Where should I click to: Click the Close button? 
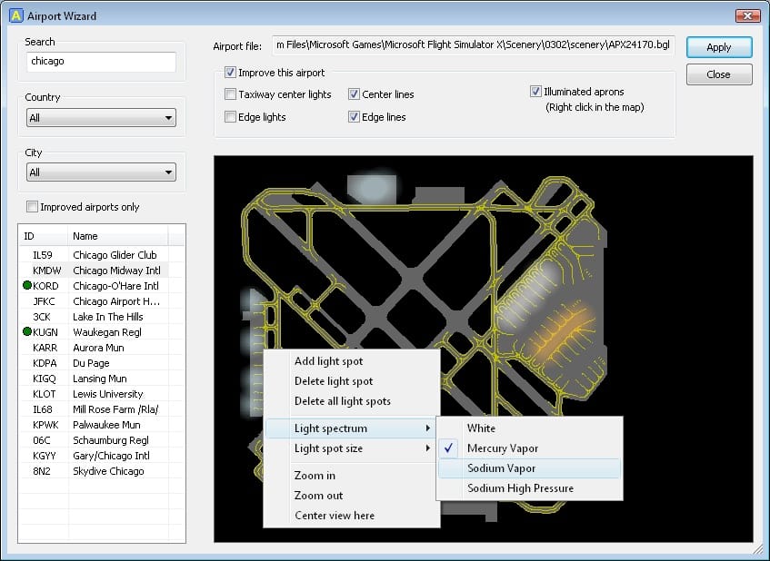718,74
